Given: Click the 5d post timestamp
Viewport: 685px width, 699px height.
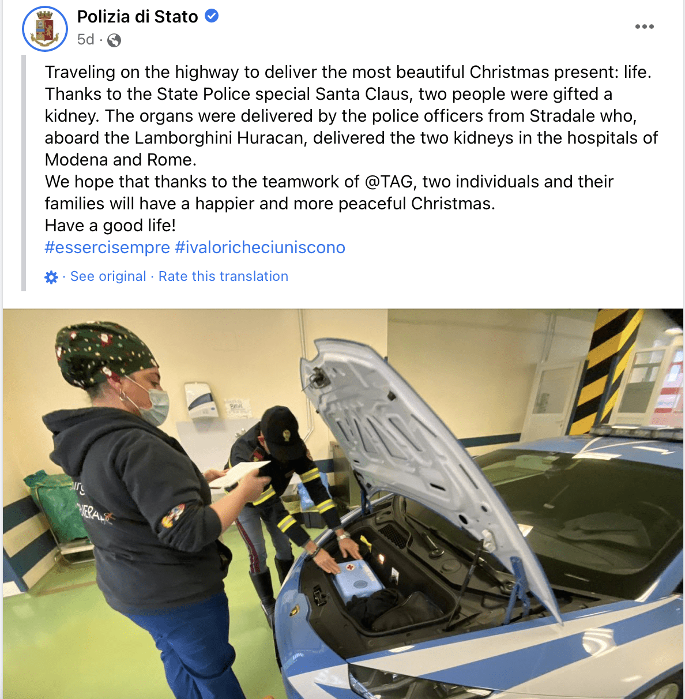Looking at the screenshot, I should point(86,39).
